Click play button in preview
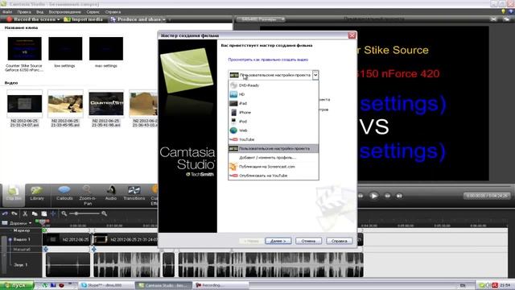Screen dimensions: 515x290 [x=373, y=196]
